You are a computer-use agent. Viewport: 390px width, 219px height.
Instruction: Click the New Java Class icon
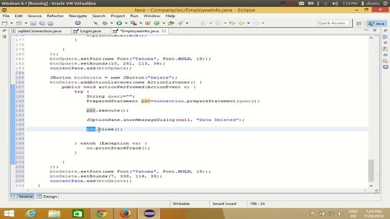tap(157, 23)
